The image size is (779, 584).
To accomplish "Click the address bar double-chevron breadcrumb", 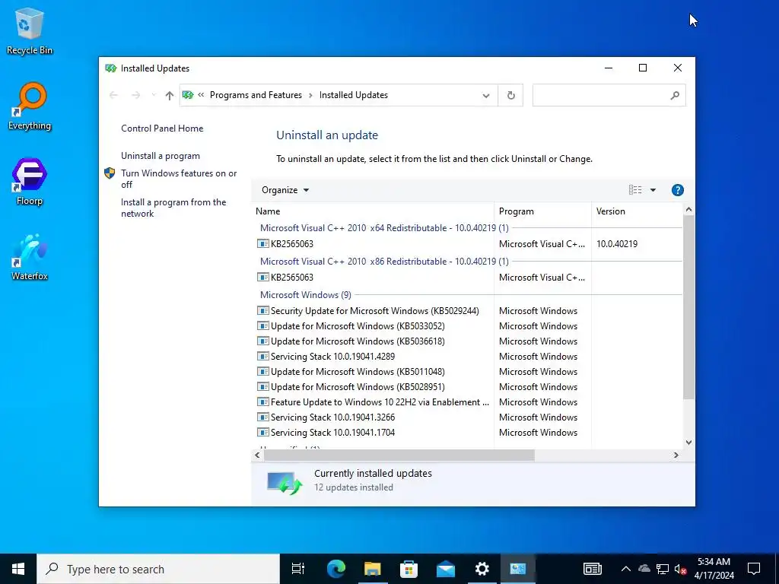I will click(201, 95).
